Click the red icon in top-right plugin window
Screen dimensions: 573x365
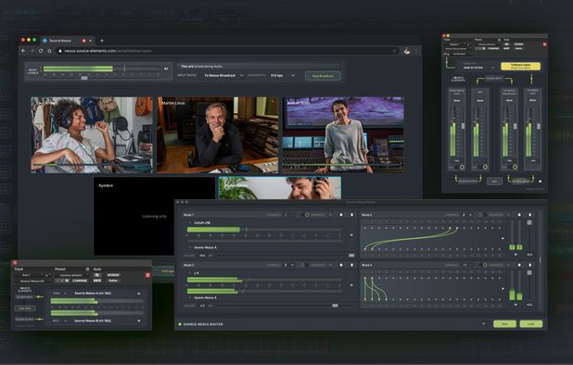[x=544, y=44]
